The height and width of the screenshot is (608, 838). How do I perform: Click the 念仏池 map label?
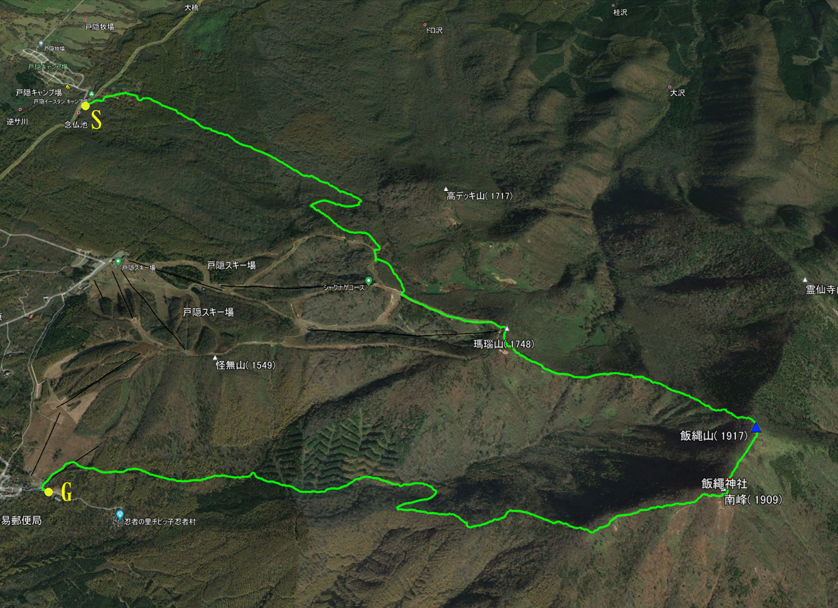tap(76, 125)
